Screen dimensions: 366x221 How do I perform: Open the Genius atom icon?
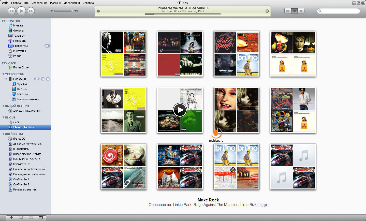(10, 122)
